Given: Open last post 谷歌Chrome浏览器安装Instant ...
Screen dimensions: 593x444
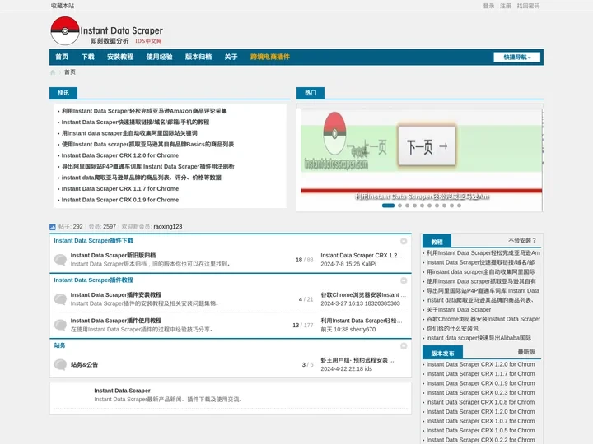Looking at the screenshot, I should [363, 295].
